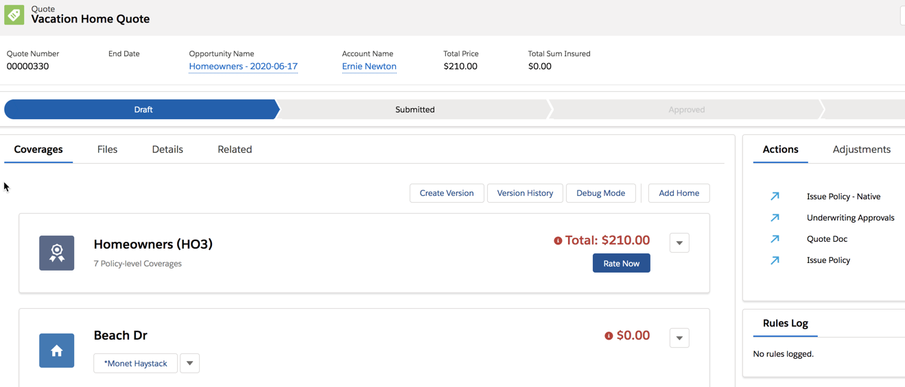Click the *Monet Haystack button
The height and width of the screenshot is (387, 905).
pyautogui.click(x=135, y=363)
